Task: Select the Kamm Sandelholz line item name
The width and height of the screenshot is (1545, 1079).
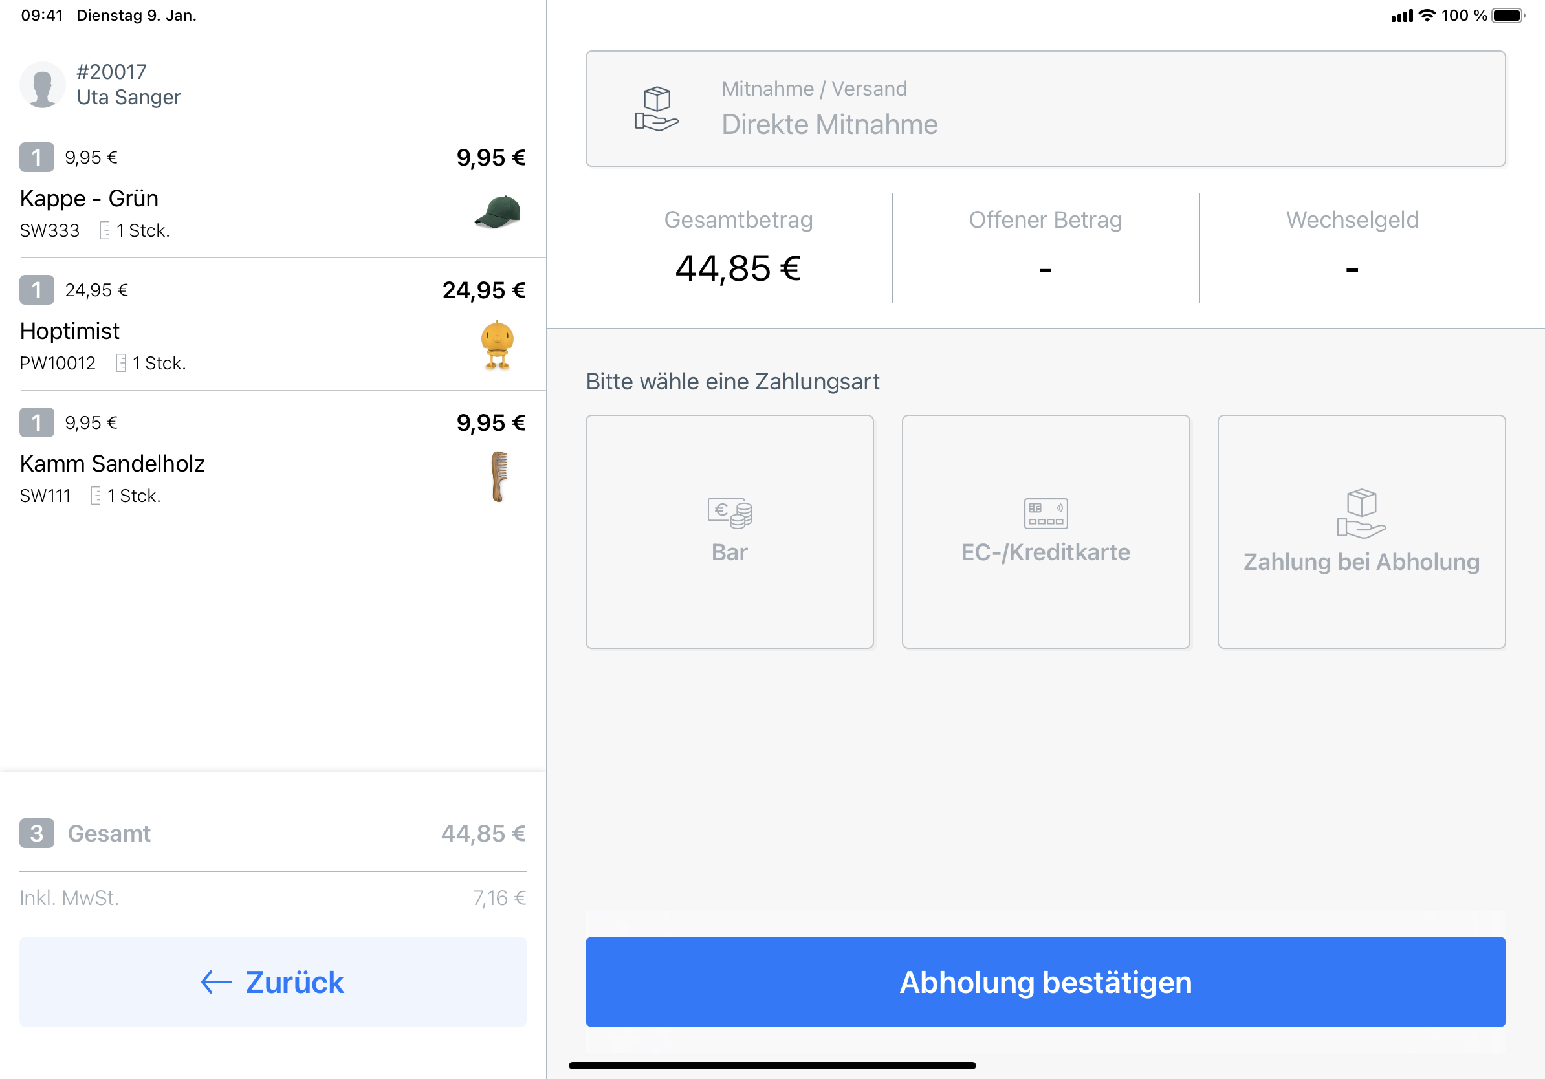Action: tap(113, 463)
